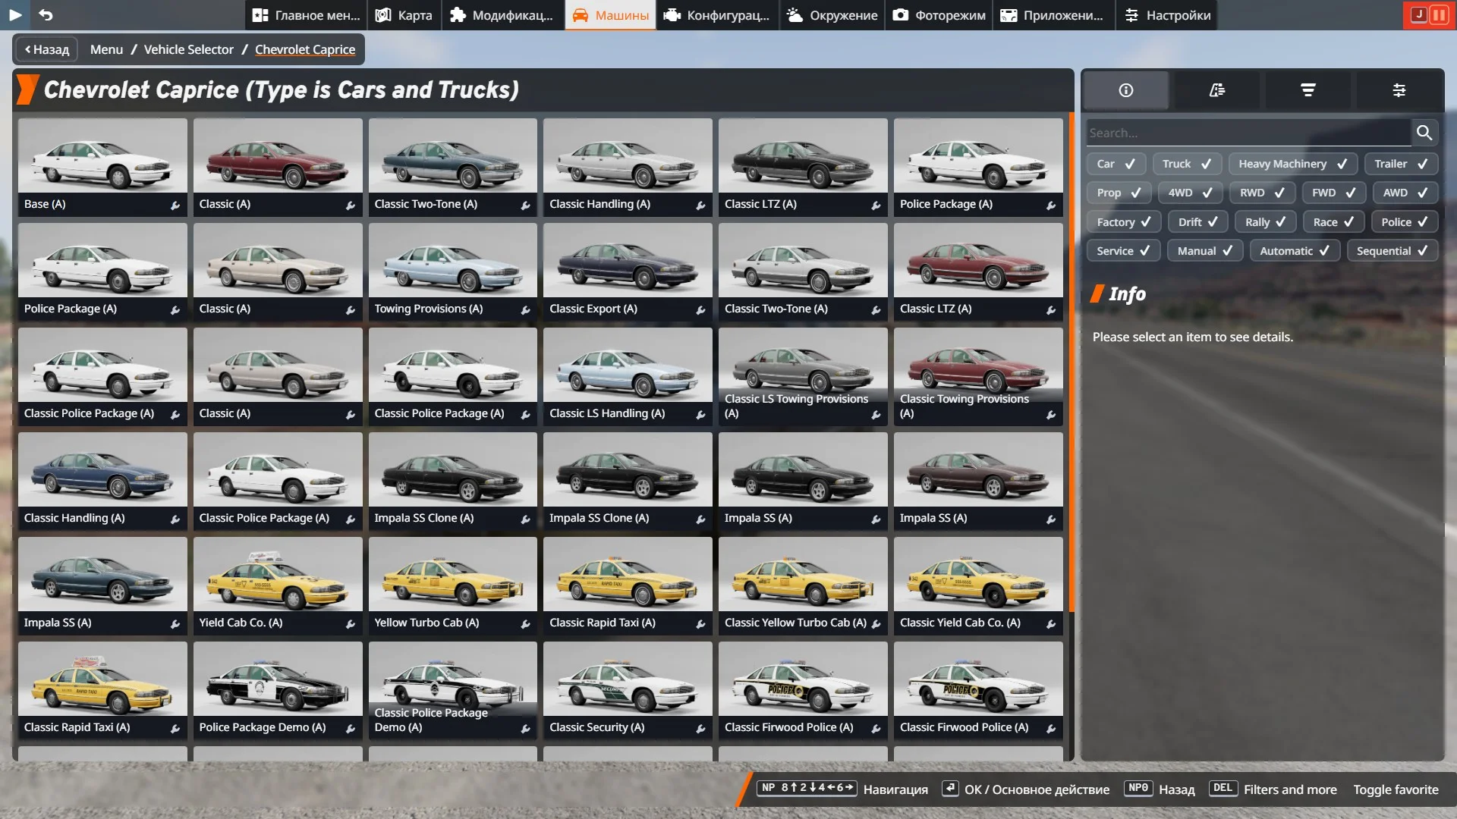Click wrench on Classic Towing Provisions (A)
Image resolution: width=1457 pixels, height=819 pixels.
(1051, 414)
